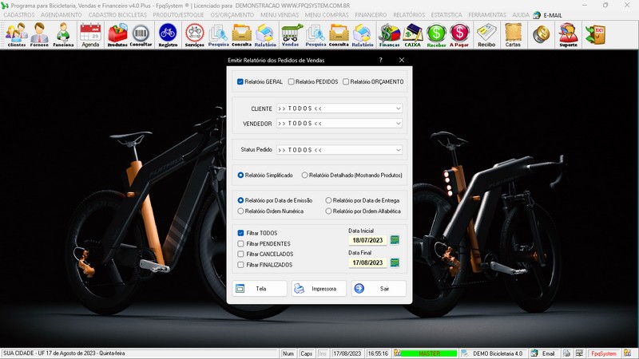The image size is (639, 359).
Task: Click the Agenda calendar icon
Action: pos(90,34)
